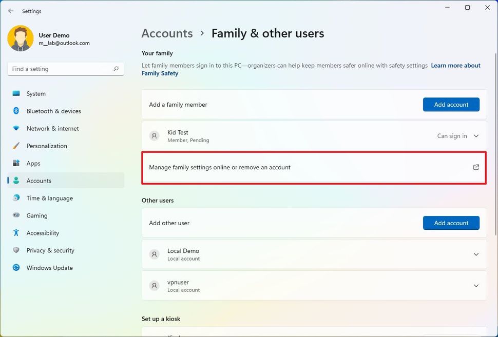Expand the vpnuser account entry
The width and height of the screenshot is (498, 337).
coord(476,286)
